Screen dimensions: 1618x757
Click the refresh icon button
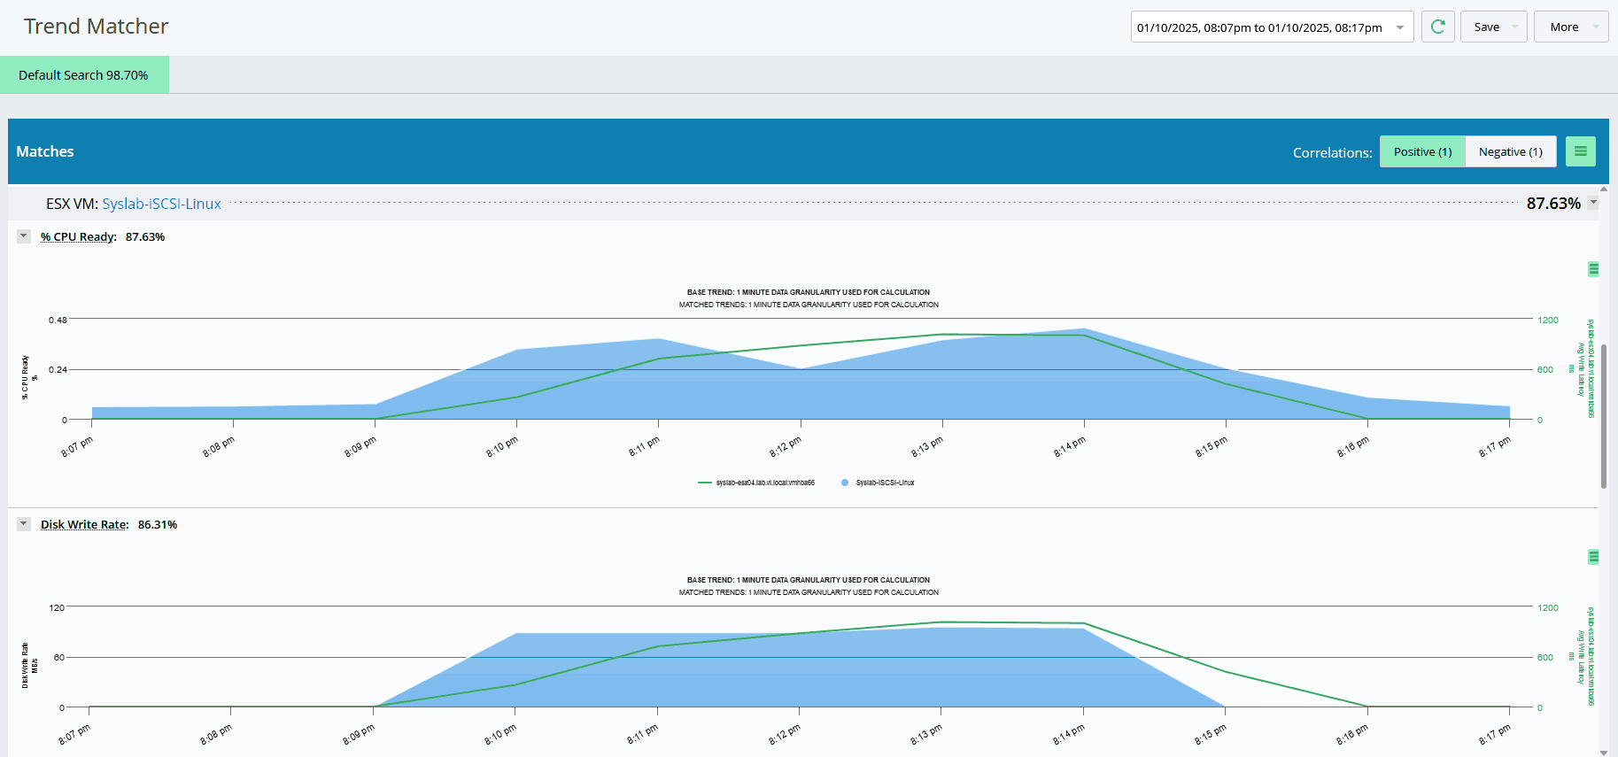pos(1437,27)
